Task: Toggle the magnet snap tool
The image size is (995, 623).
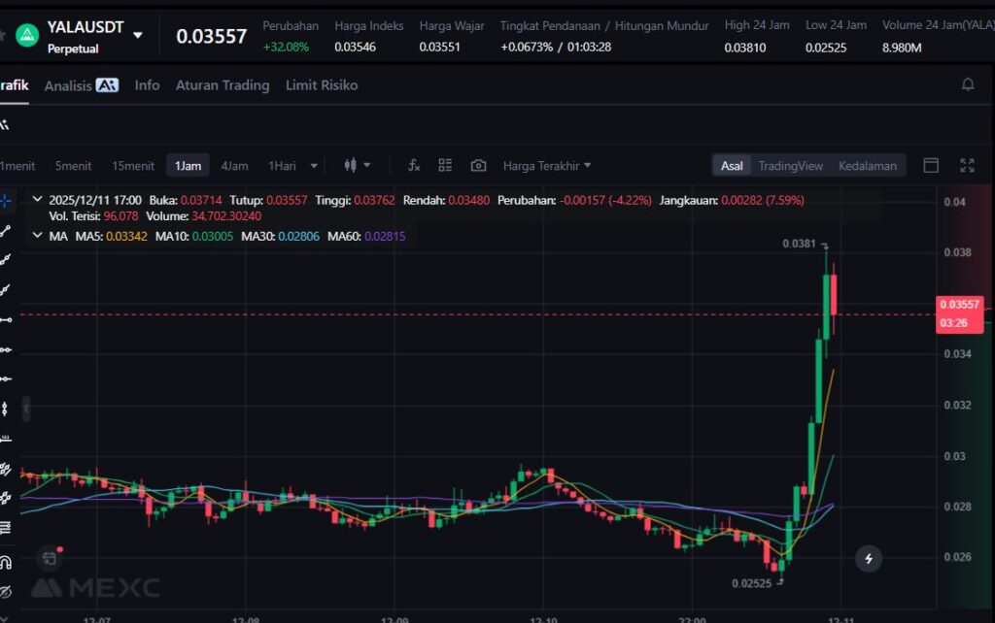Action: coord(6,561)
